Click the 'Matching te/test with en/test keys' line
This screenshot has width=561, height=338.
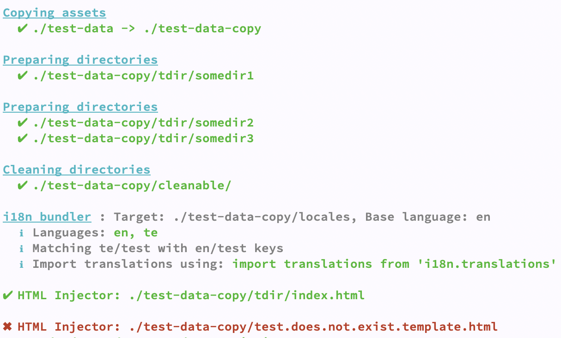[158, 248]
